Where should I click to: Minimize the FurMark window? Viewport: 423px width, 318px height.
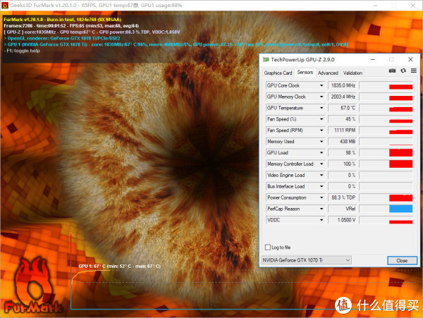coord(375,6)
